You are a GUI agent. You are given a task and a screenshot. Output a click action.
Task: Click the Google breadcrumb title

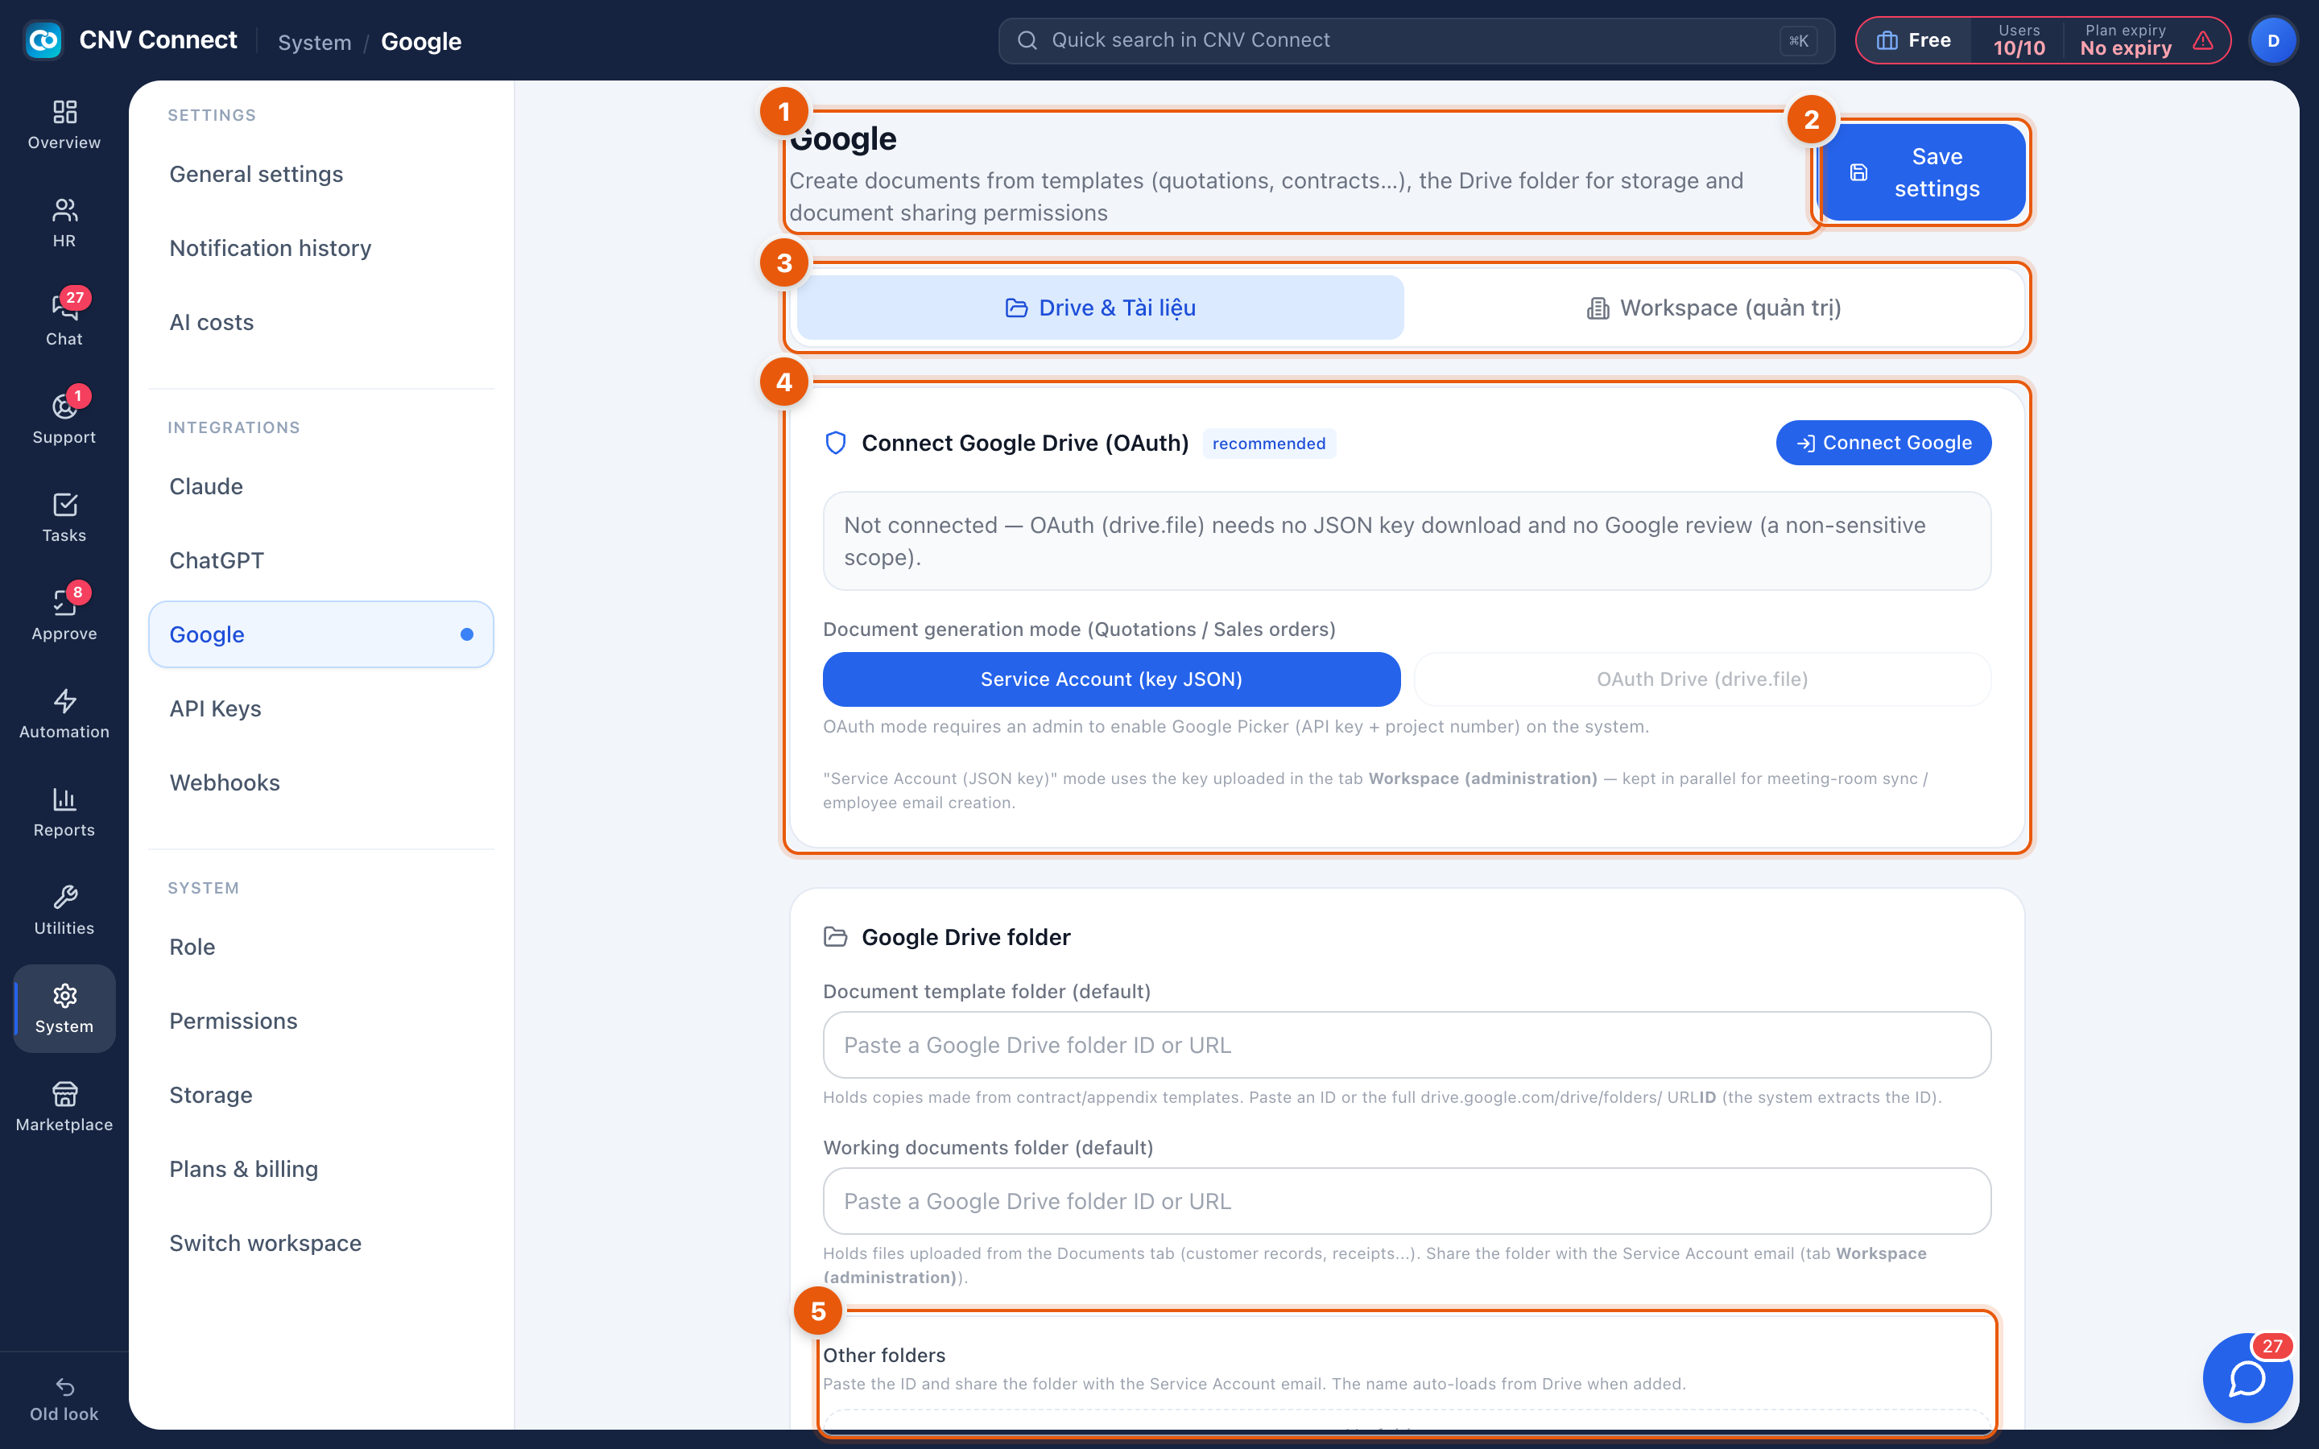422,42
